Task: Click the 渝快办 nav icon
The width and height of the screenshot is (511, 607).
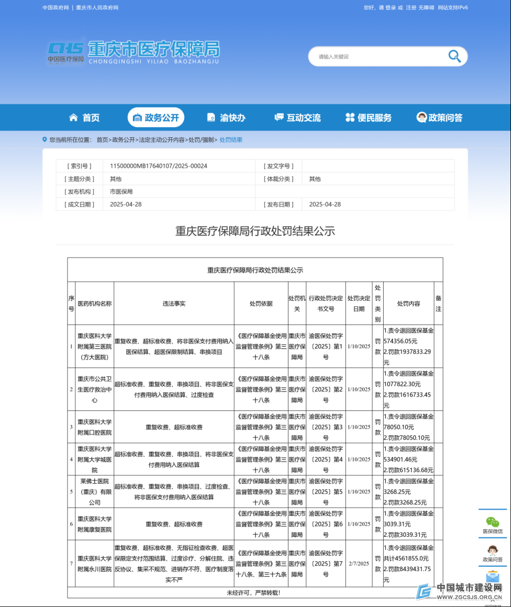Action: (211, 118)
